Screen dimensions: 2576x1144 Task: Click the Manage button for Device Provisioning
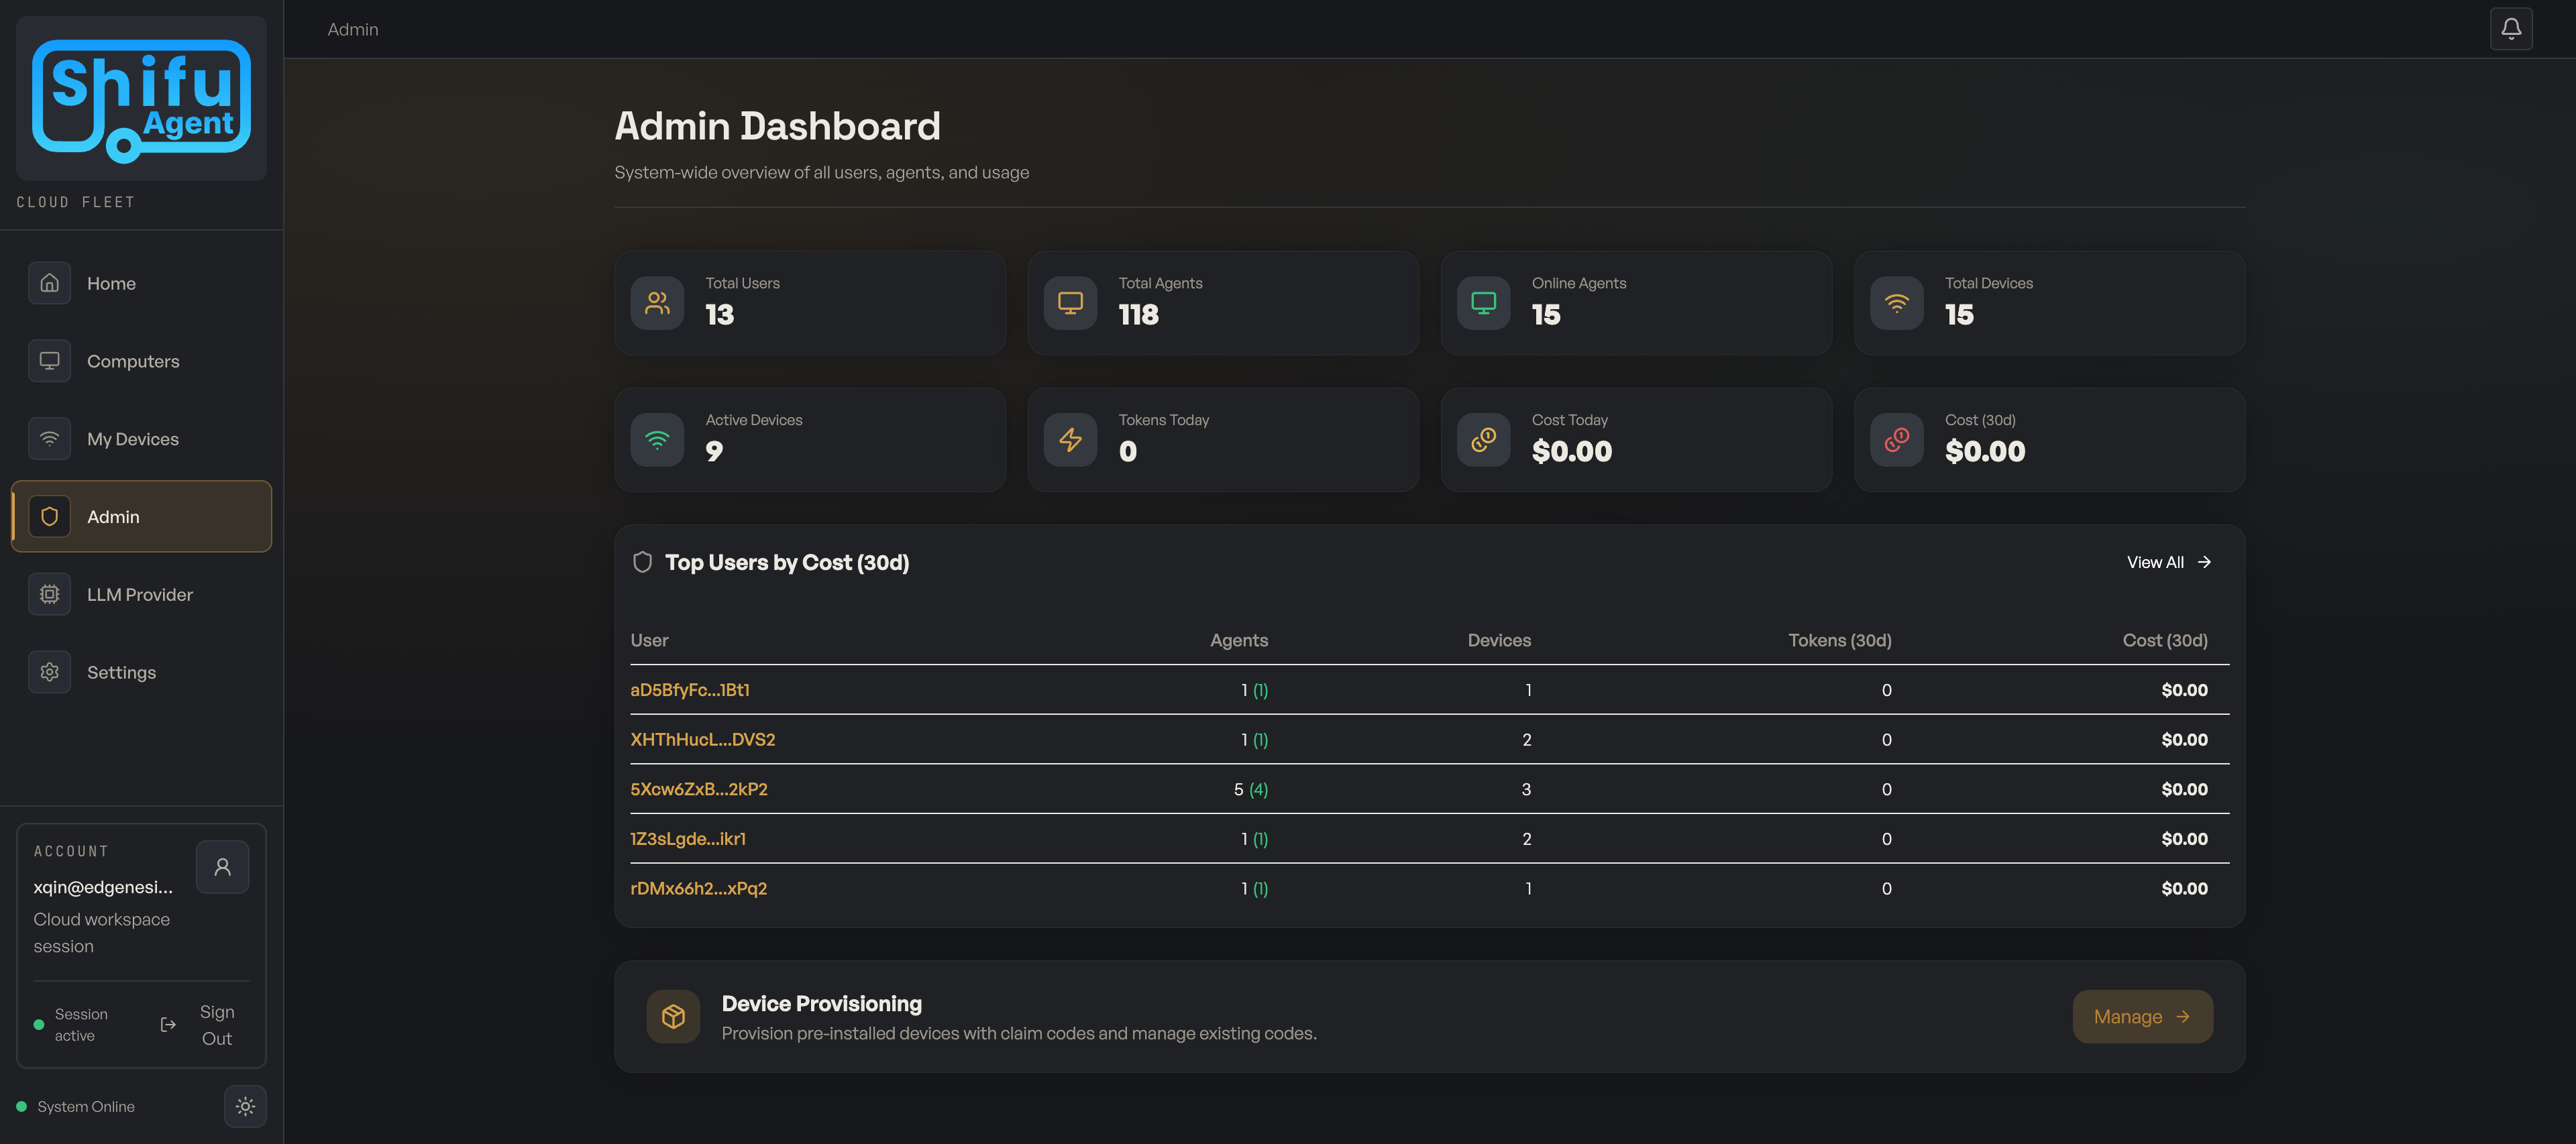(2142, 1016)
